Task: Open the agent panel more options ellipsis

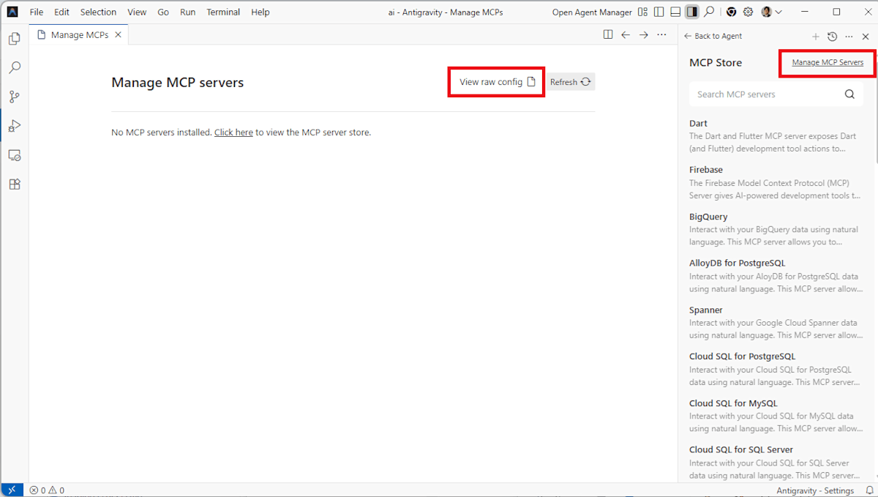Action: coord(849,36)
